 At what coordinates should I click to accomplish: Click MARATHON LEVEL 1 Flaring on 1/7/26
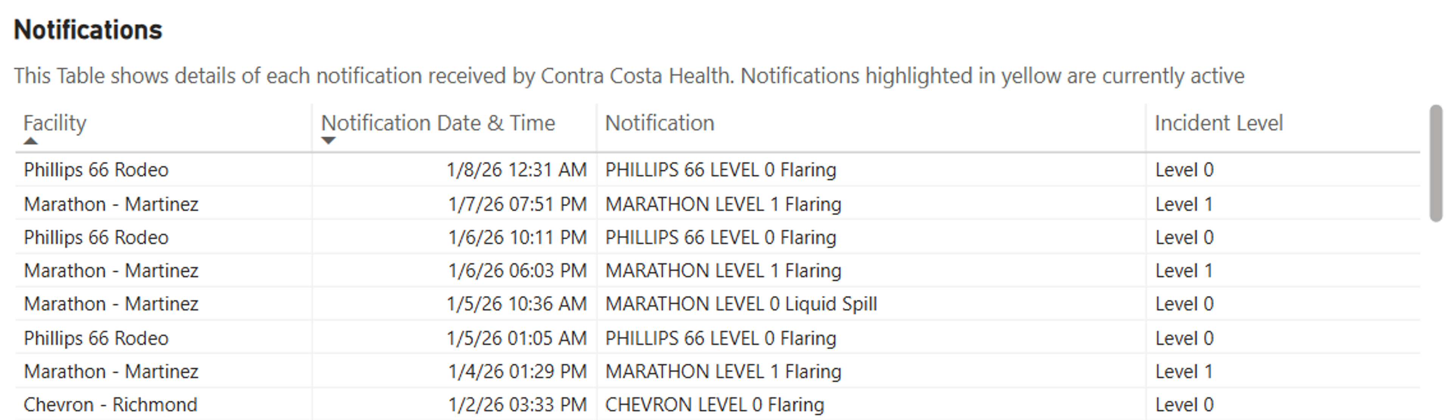[x=723, y=204]
